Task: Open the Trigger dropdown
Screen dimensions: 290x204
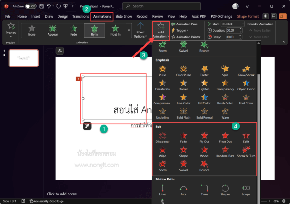Action: tap(180, 30)
